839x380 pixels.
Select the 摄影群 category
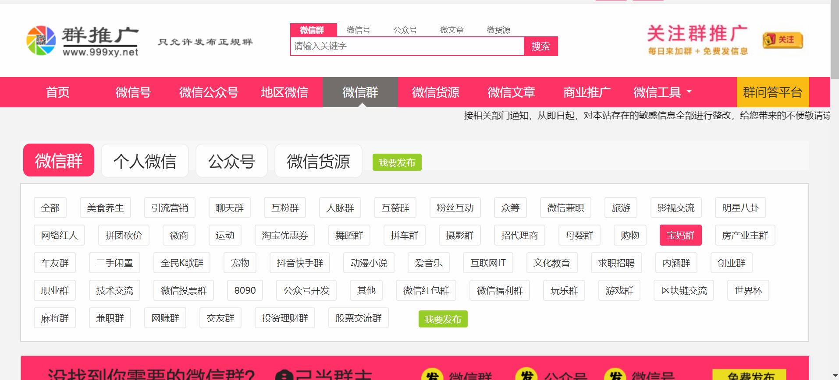click(x=460, y=235)
